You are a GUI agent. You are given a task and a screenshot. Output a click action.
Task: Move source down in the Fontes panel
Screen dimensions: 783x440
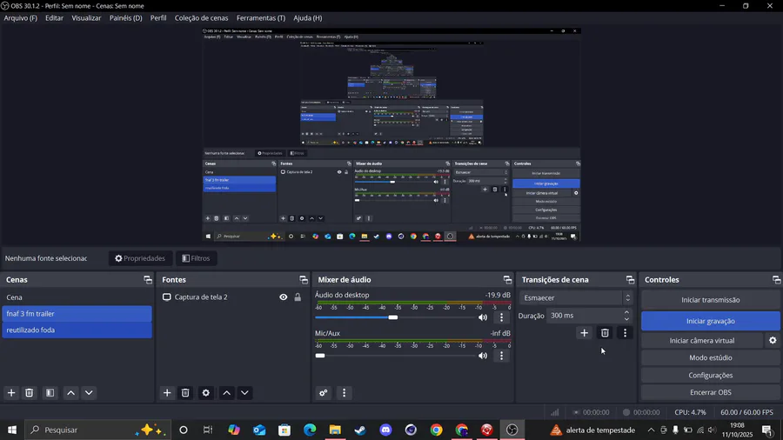click(244, 392)
